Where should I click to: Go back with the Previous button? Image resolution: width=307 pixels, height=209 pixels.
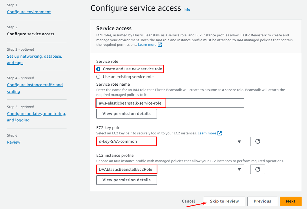click(x=262, y=201)
